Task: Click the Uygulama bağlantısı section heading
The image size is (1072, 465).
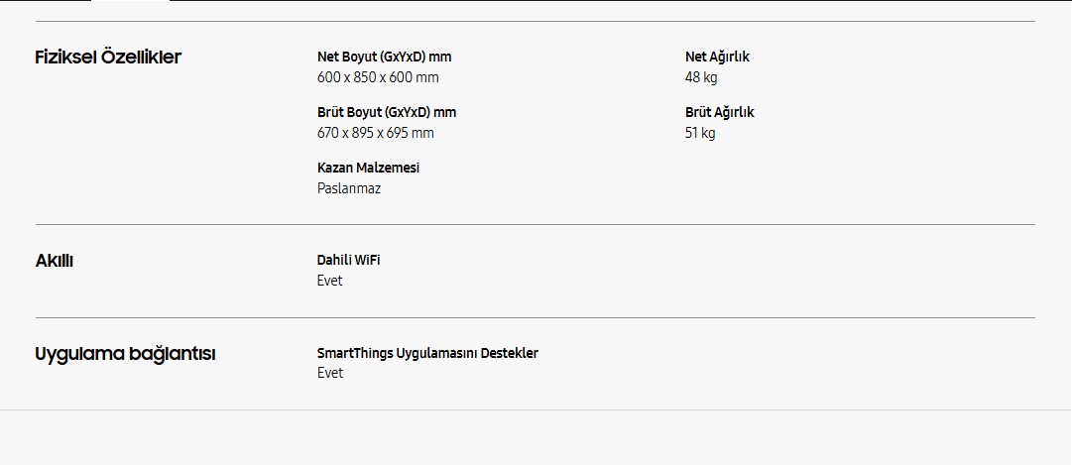Action: click(125, 354)
